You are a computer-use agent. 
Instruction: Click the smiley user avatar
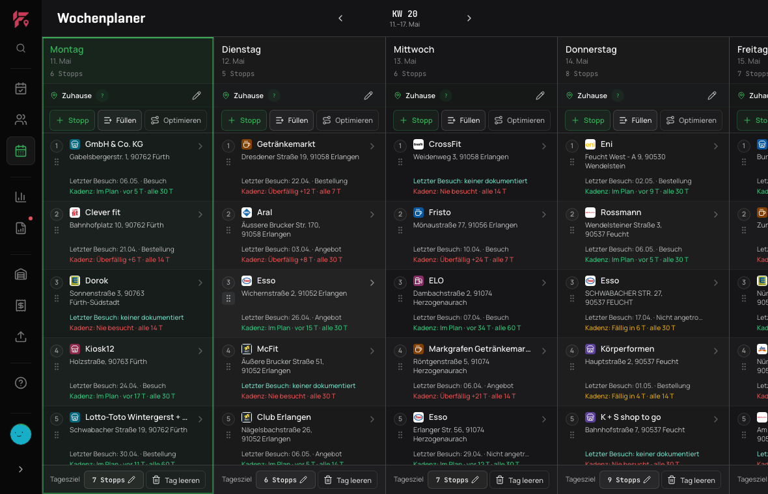pyautogui.click(x=21, y=434)
